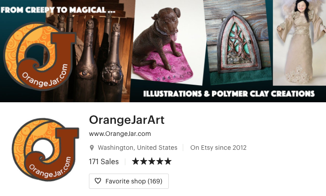The width and height of the screenshot is (326, 196).
Task: Open the www.OrangeJar.com link text
Action: coord(120,134)
